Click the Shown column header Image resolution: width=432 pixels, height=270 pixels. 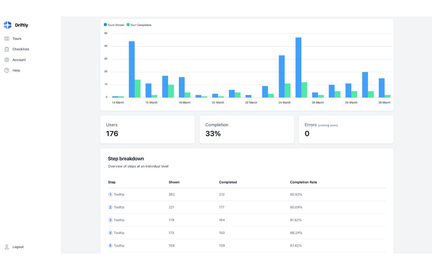174,182
